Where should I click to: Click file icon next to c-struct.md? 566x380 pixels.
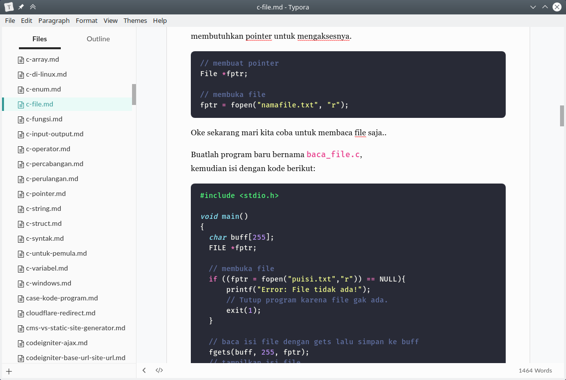click(21, 224)
